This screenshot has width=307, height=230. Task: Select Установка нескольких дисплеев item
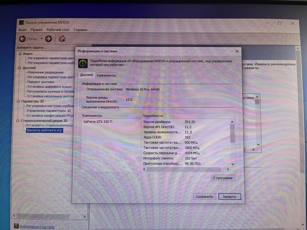tap(51, 96)
